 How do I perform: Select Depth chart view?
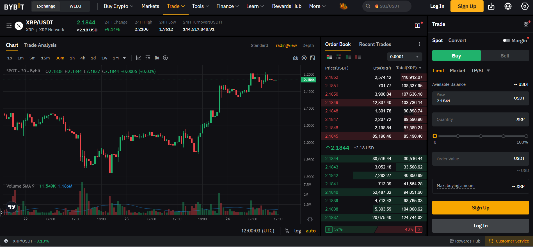(x=308, y=45)
